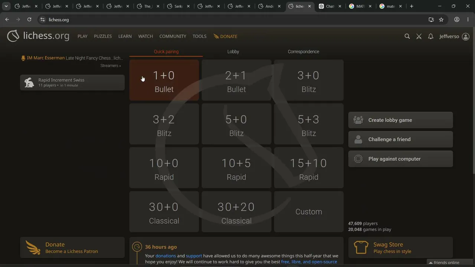
Task: Start a 5+0 Blitz game
Action: coord(236,124)
